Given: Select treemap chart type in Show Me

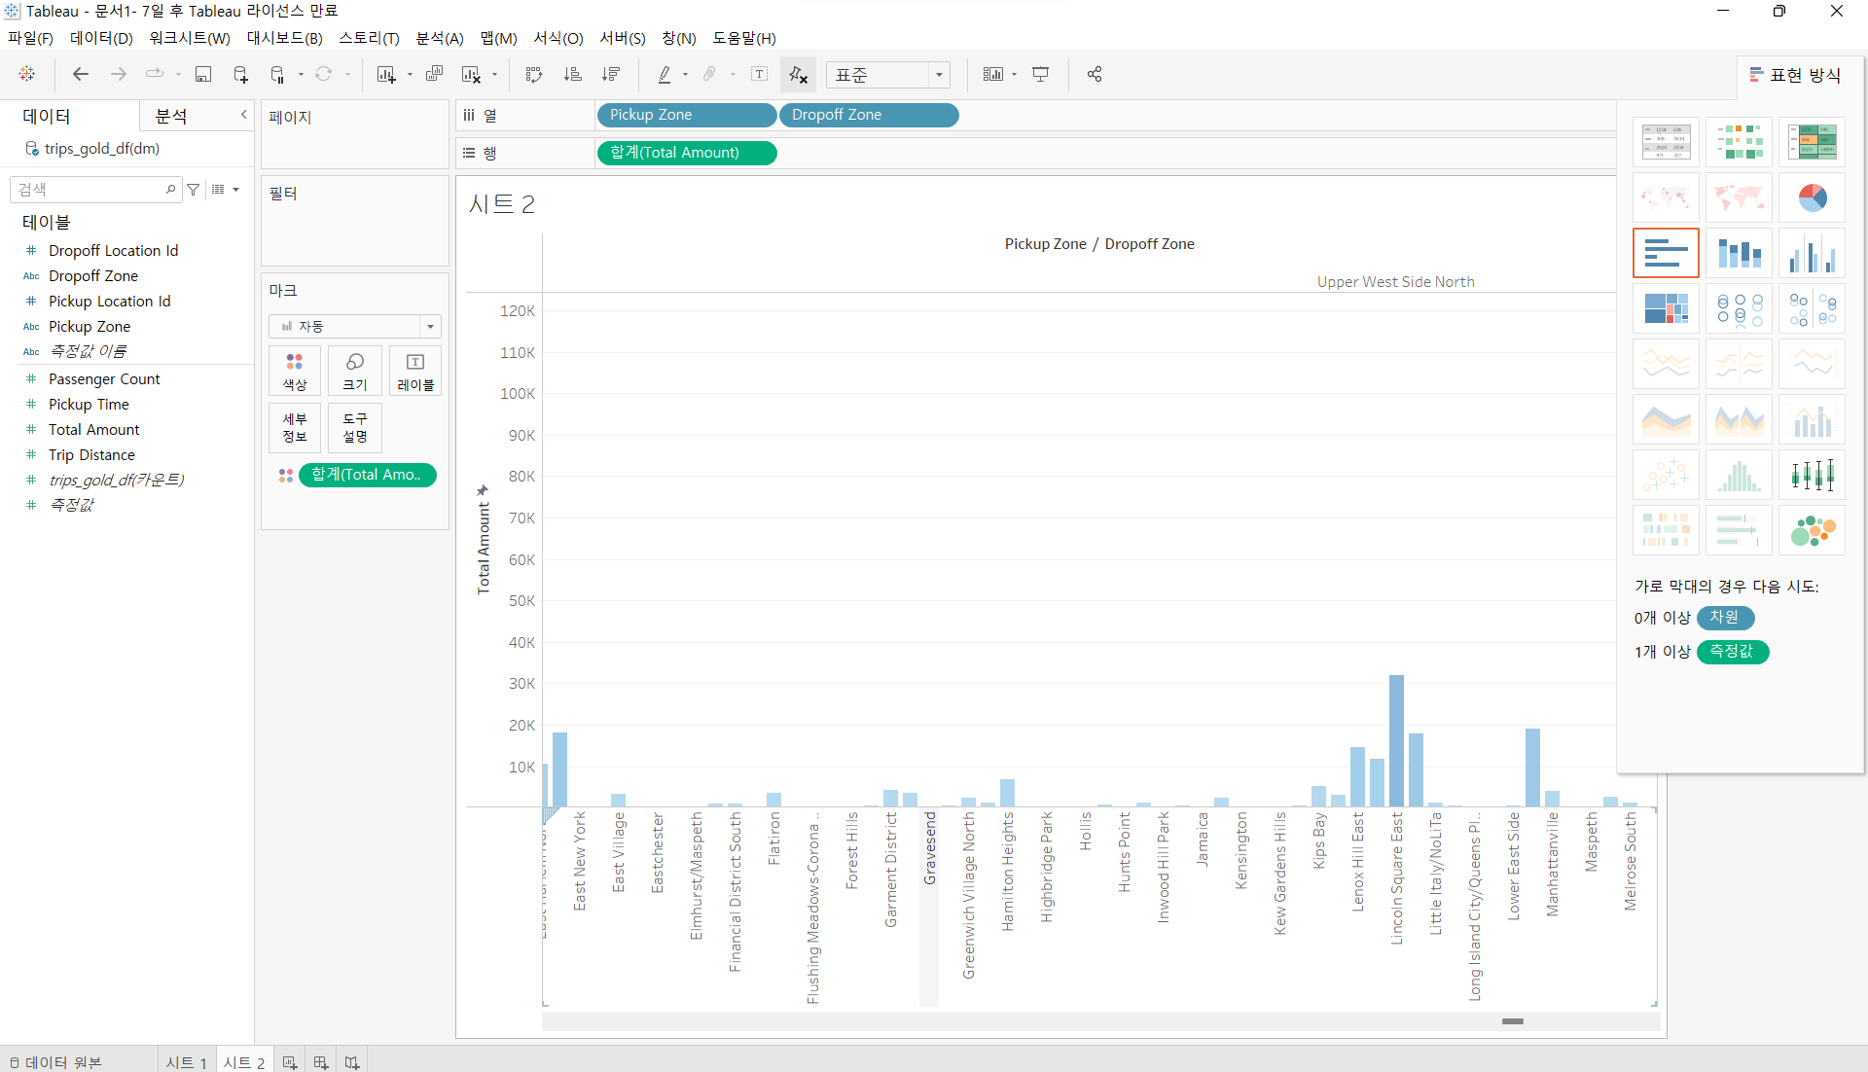Looking at the screenshot, I should pyautogui.click(x=1666, y=309).
